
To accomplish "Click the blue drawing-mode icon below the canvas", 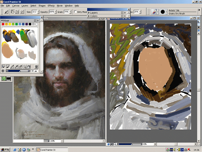I will coord(108,144).
